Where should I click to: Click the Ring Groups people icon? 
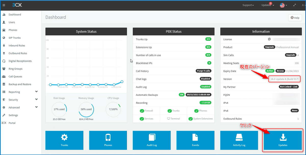pyautogui.click(x=4, y=69)
